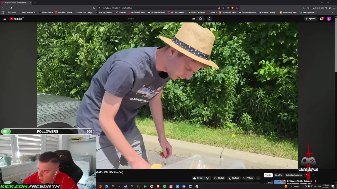The image size is (337, 189).
Task: Open Roberto Geissini bookmark
Action: coord(46,12)
